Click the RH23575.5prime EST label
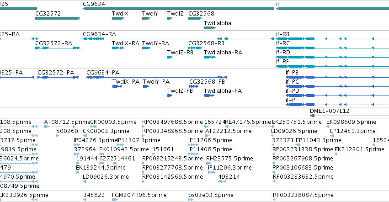Image resolution: width=389 pixels, height=202 pixels. 229,159
